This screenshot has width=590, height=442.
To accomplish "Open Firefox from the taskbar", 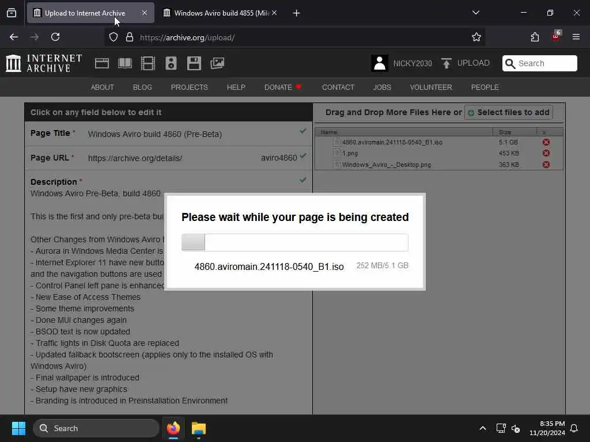I will [x=173, y=428].
